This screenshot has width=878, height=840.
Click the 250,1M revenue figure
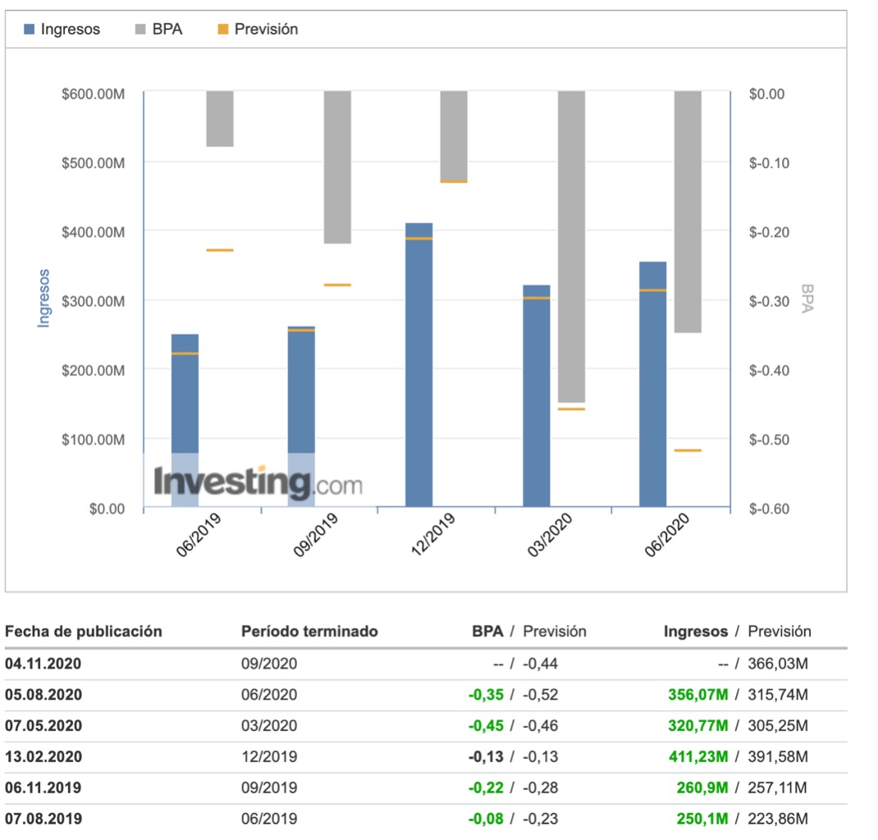704,819
